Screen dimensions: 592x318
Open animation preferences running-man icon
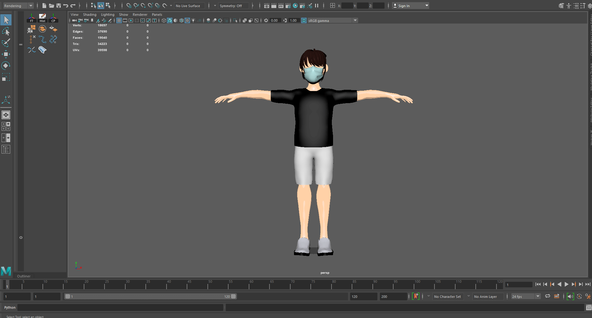(588, 296)
